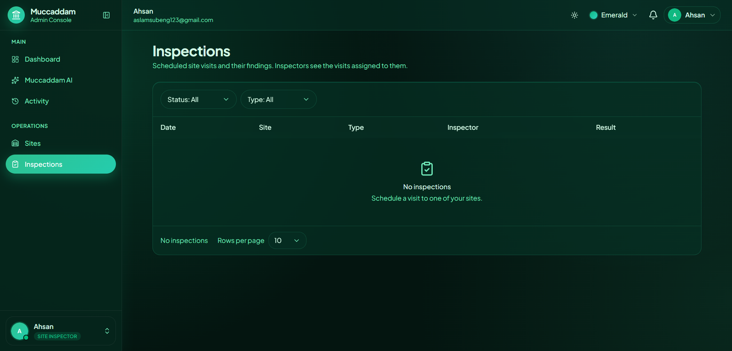
Task: Open notifications bell icon
Action: pos(653,15)
